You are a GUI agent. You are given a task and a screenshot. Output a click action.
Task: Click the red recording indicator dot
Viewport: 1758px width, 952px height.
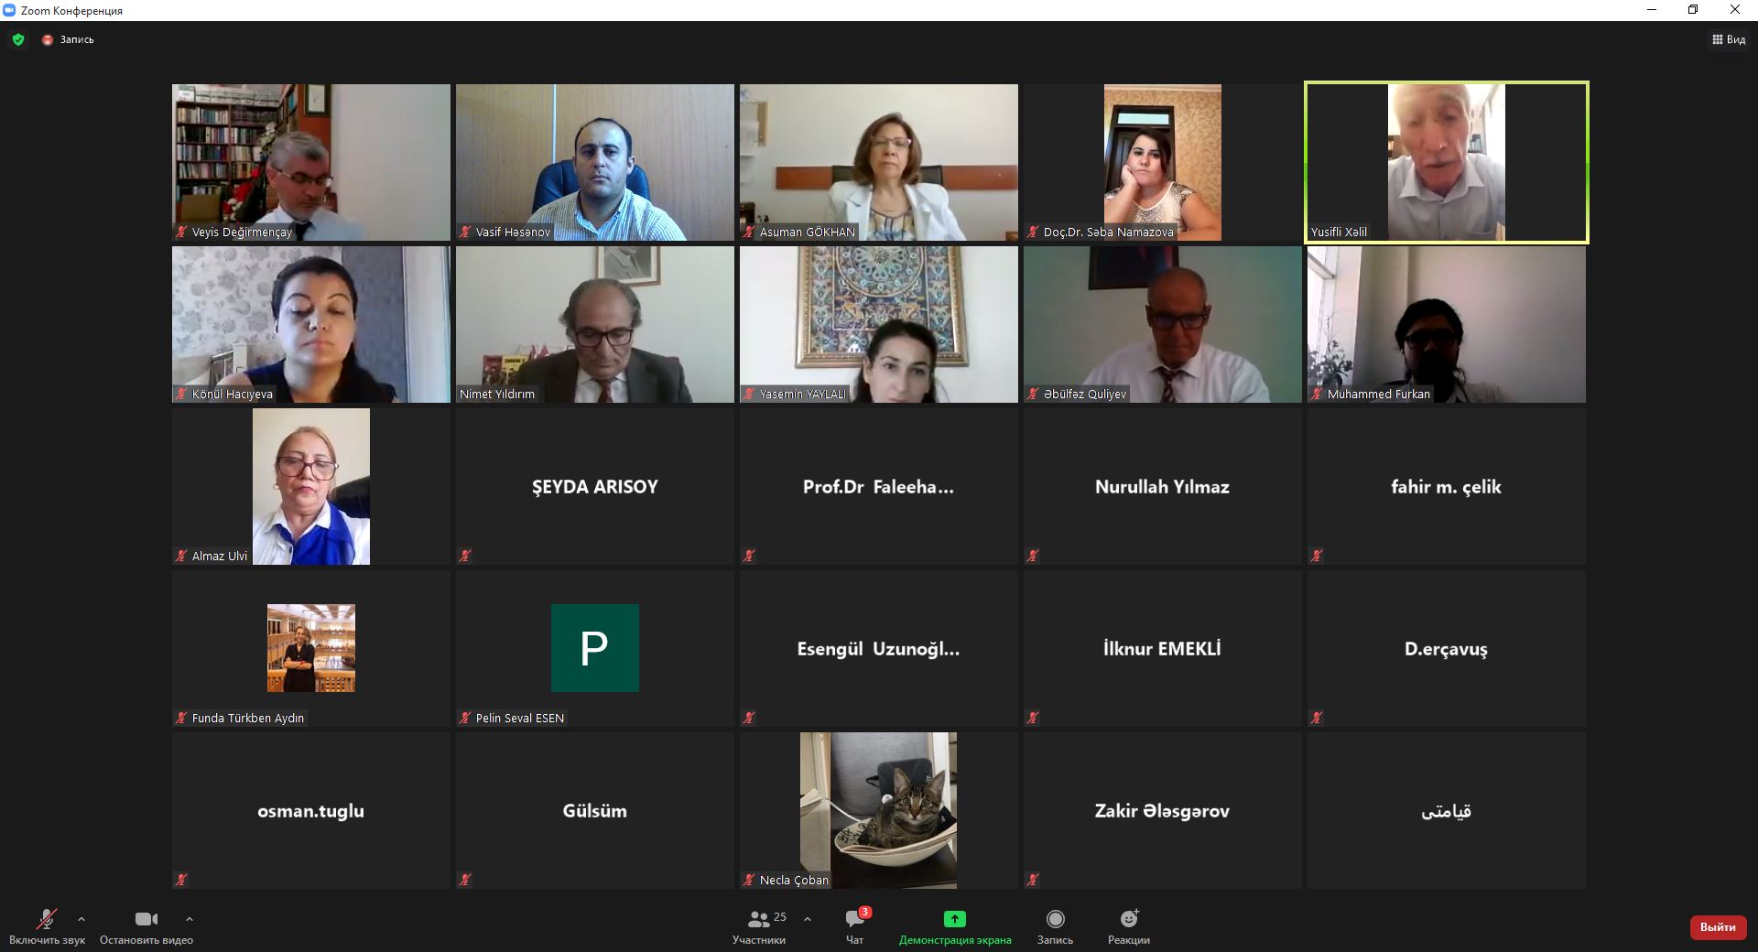click(x=48, y=40)
